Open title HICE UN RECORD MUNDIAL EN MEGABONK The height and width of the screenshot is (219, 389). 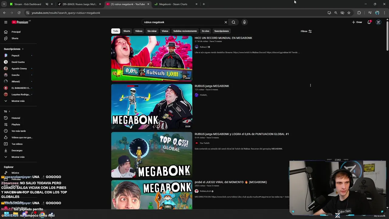click(223, 38)
